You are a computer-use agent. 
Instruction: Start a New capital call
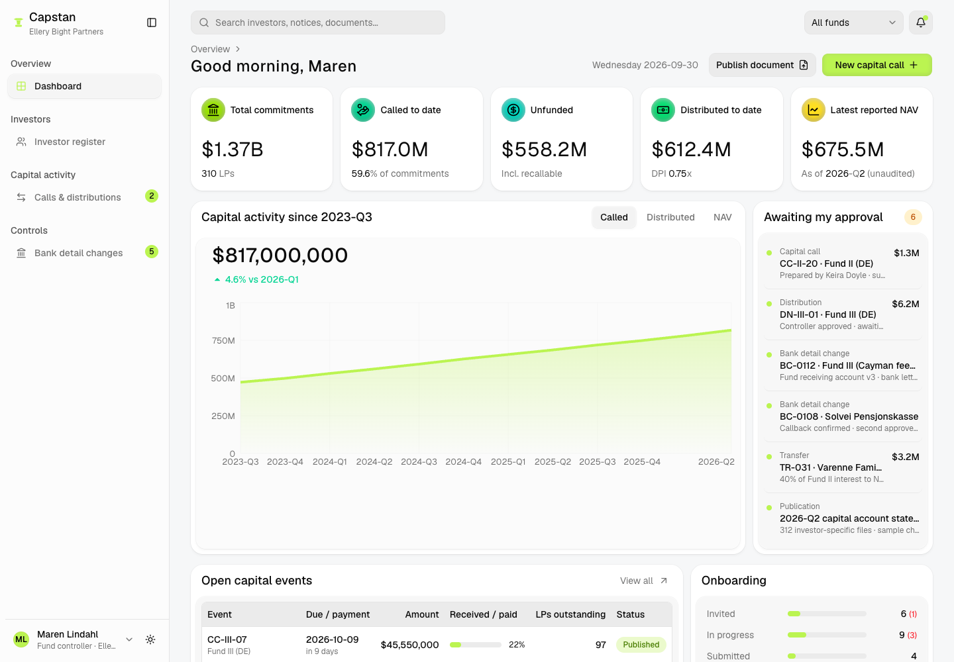876,65
